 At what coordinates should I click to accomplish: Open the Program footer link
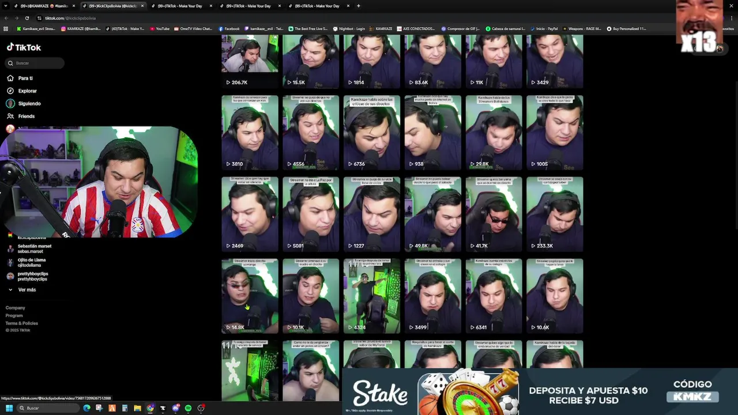14,315
